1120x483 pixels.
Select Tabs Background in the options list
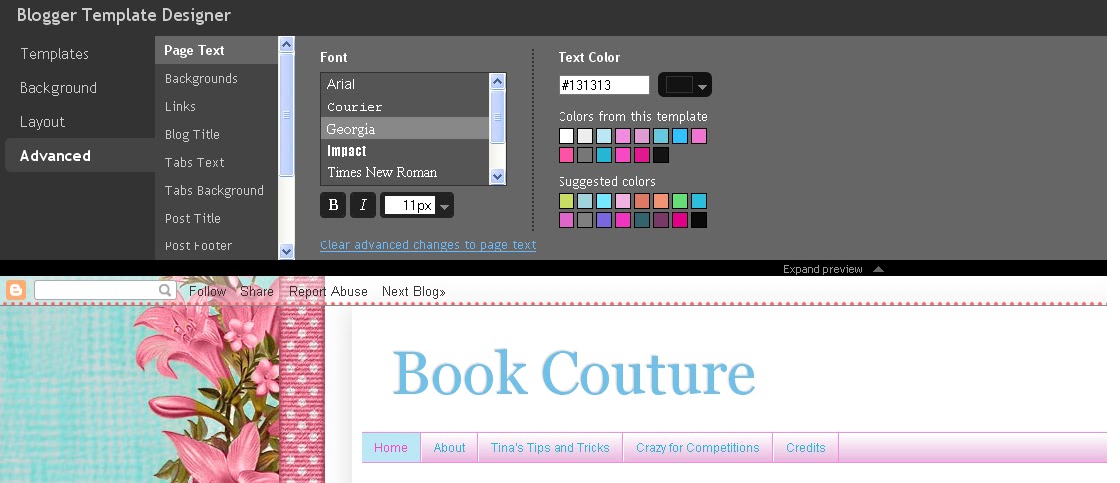point(216,190)
